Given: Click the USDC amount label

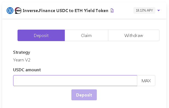Looking at the screenshot, I should point(27,70).
